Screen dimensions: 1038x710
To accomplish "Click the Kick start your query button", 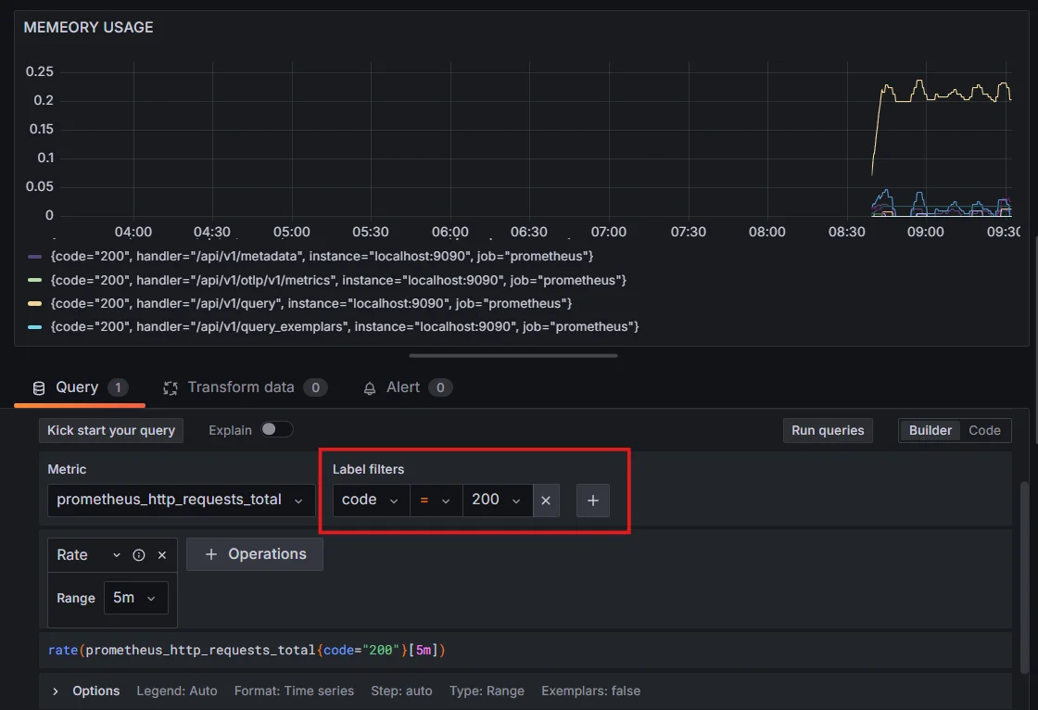I will point(110,430).
